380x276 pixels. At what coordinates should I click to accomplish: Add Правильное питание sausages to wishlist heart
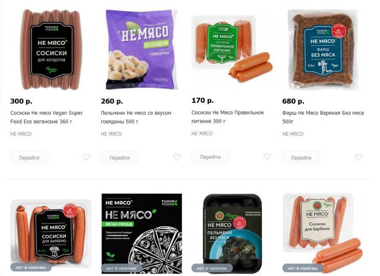coord(267,157)
